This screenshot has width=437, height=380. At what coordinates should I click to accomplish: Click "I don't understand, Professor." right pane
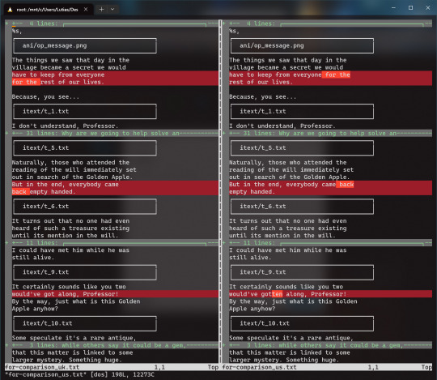click(282, 126)
